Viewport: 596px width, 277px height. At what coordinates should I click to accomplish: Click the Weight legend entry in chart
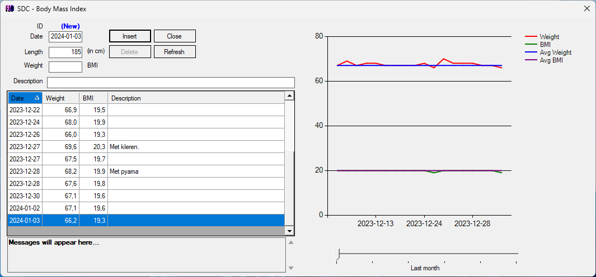[542, 37]
